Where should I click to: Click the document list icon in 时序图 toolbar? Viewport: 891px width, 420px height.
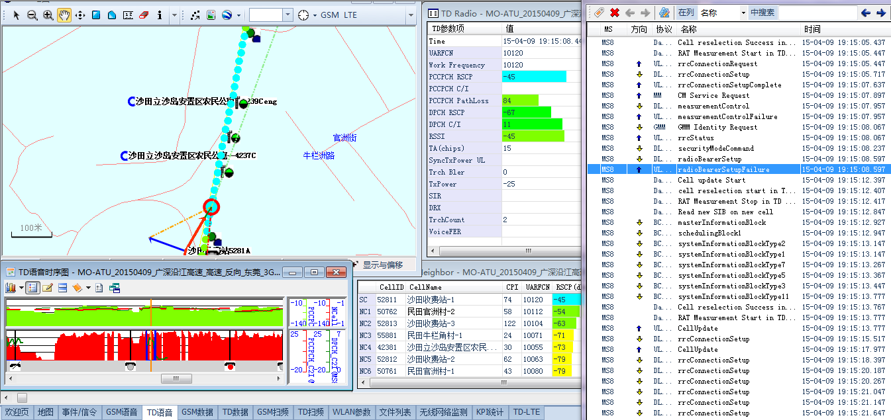[x=99, y=288]
